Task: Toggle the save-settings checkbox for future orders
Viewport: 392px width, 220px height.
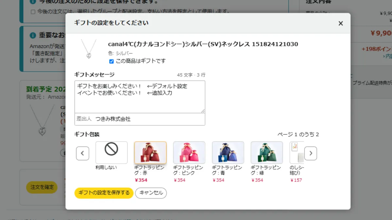Action: click(33, 12)
